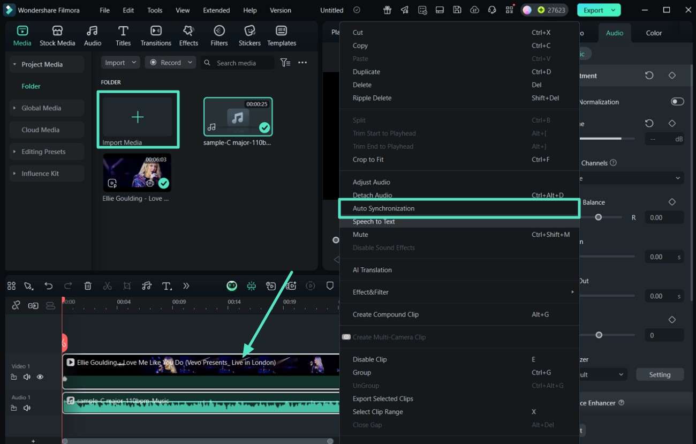Select Detach Audio in the context menu
Image resolution: width=696 pixels, height=444 pixels.
click(459, 195)
